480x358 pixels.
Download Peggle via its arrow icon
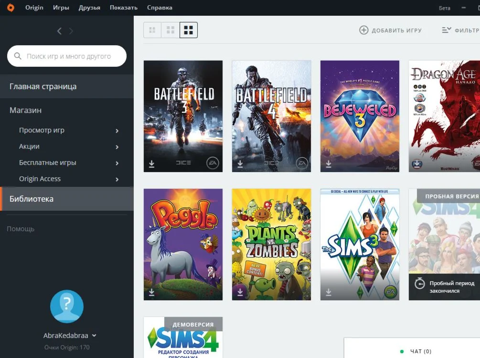click(151, 292)
